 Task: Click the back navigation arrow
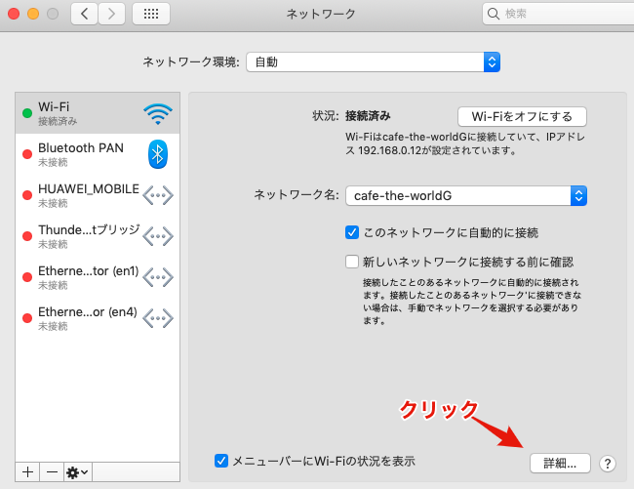(84, 14)
